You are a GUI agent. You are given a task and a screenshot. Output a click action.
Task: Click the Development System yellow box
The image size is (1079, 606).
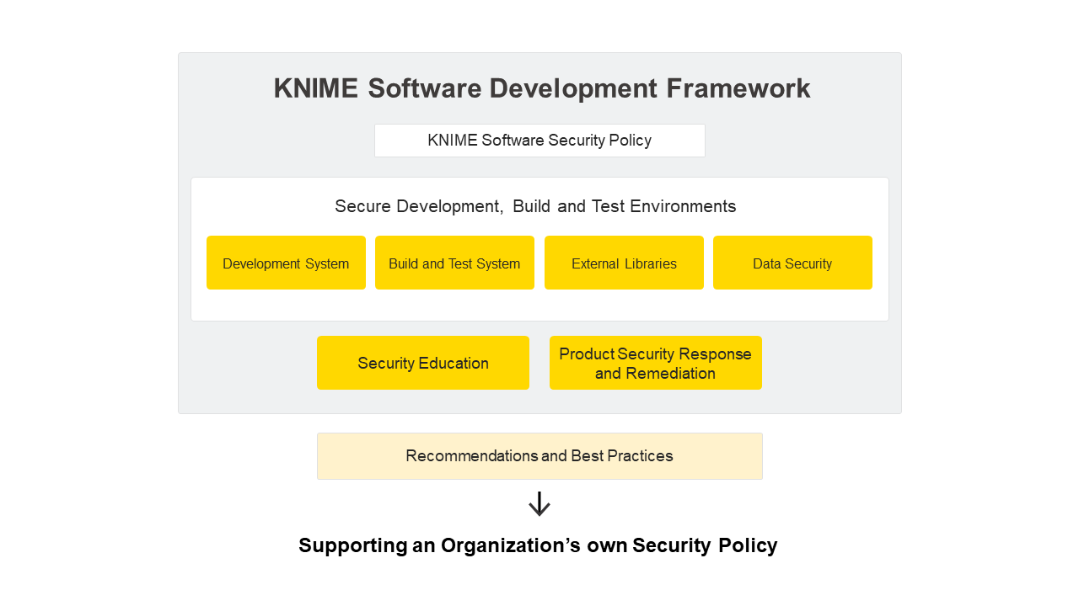(286, 262)
